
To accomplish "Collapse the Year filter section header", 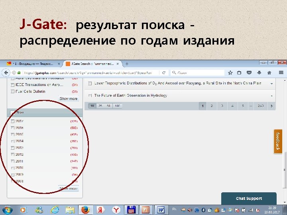I will coord(45,113).
